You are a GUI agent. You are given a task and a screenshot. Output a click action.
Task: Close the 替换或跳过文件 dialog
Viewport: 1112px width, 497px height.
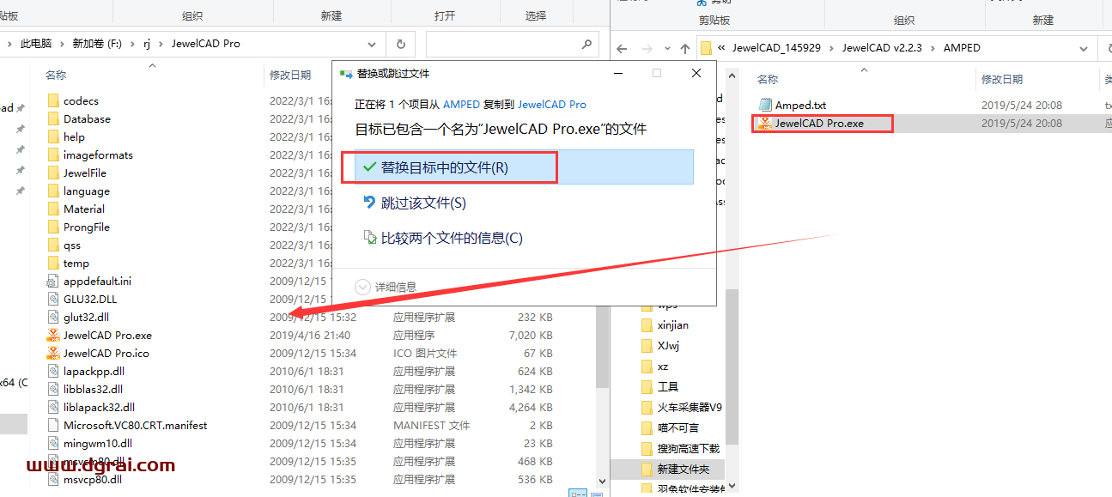696,74
